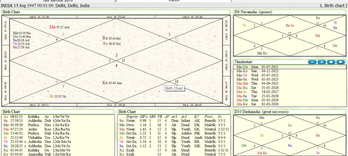Click Mars (Ma 07:27 Ard) in birth chart
Screen dimensions: 348x156
pyautogui.click(x=59, y=27)
